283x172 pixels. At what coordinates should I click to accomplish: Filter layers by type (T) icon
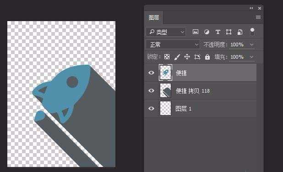pyautogui.click(x=218, y=32)
